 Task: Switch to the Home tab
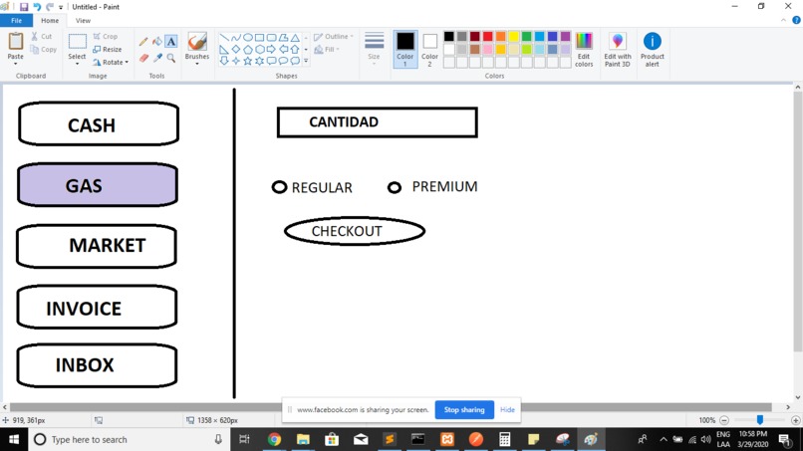point(50,21)
